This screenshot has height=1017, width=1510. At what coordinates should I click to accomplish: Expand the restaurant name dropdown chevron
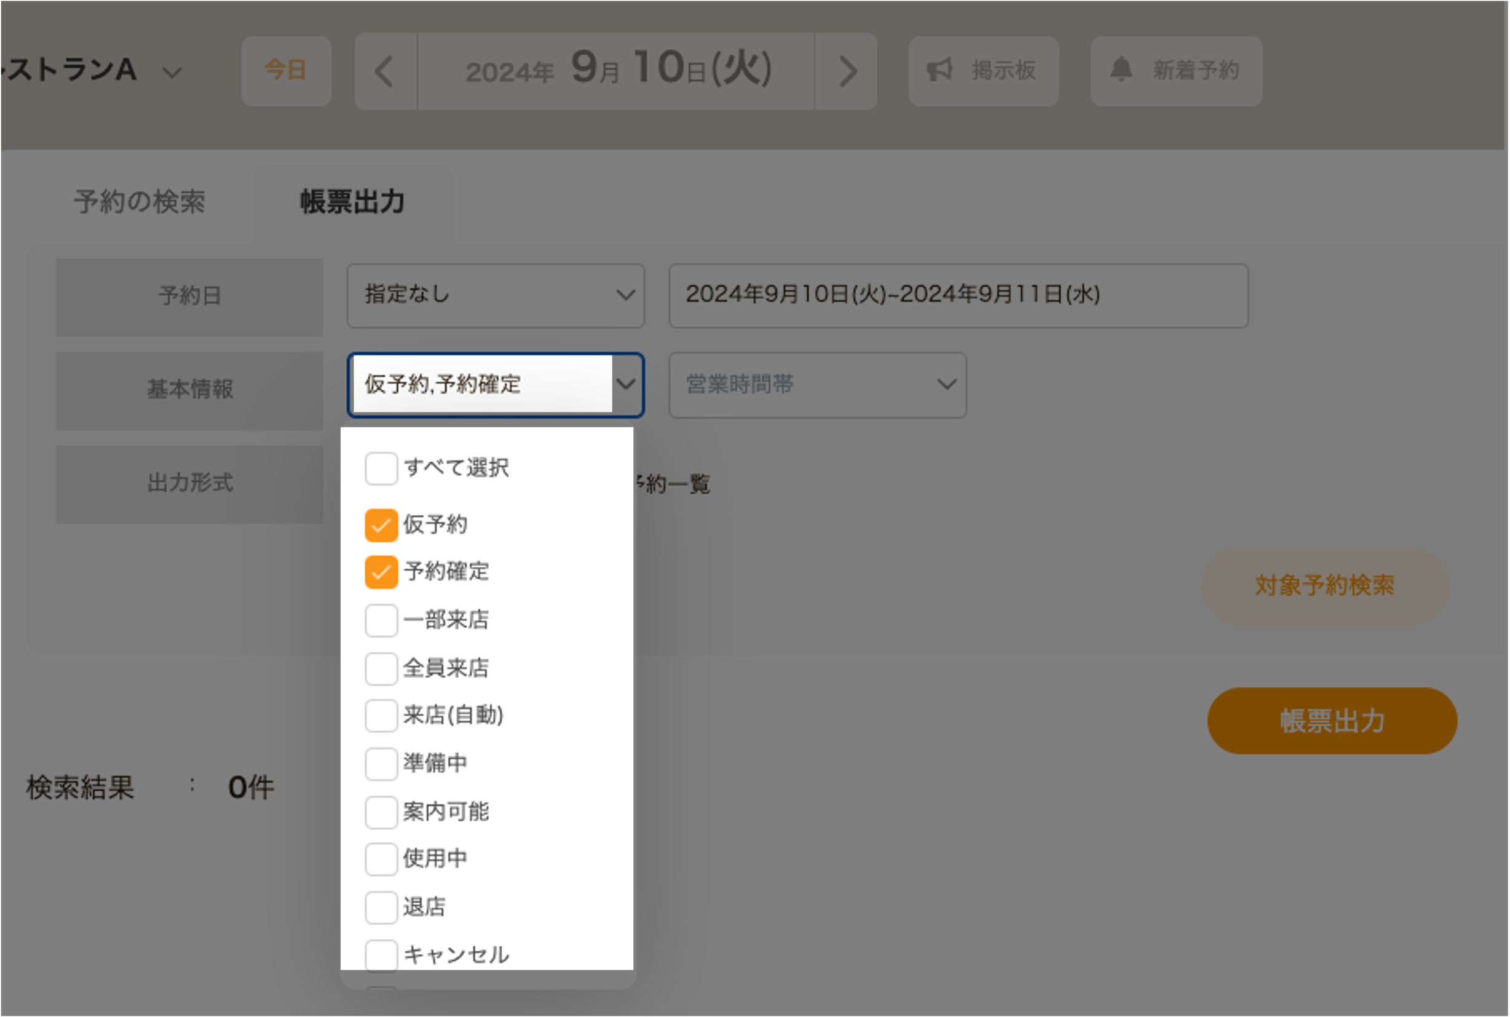coord(172,72)
